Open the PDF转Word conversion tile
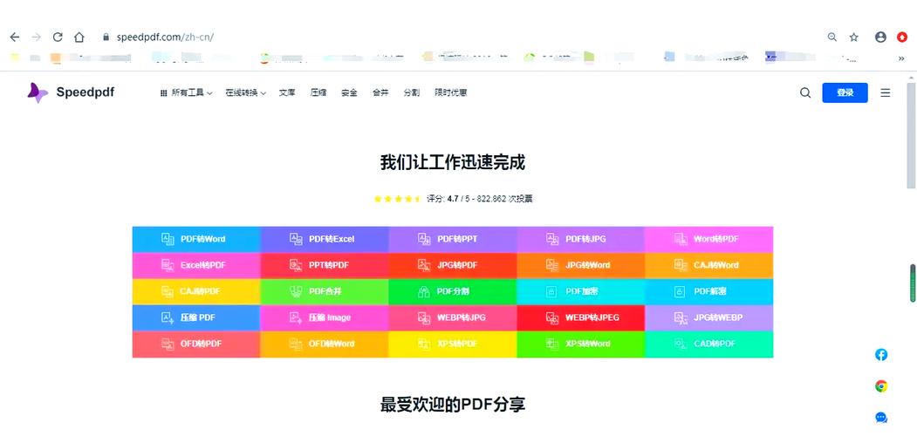The image size is (917, 436). pos(196,239)
